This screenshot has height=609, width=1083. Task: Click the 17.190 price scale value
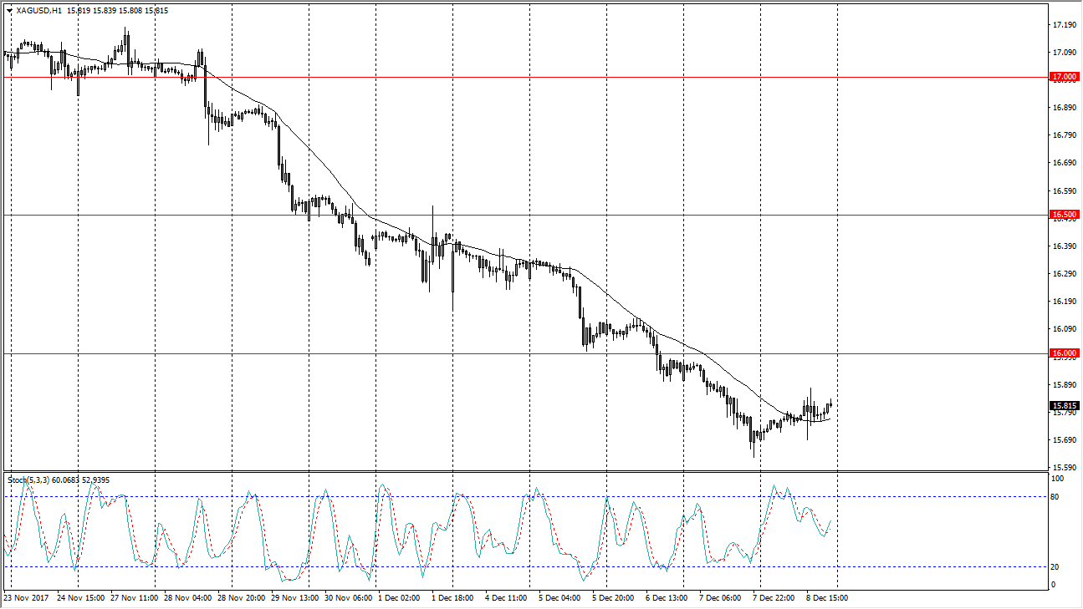coord(1064,25)
